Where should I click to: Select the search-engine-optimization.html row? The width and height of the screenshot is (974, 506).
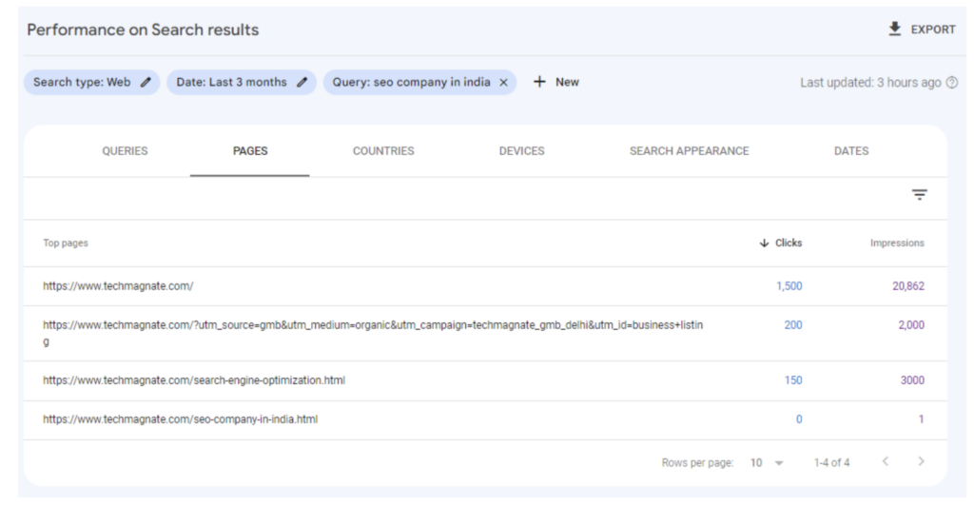coord(486,380)
